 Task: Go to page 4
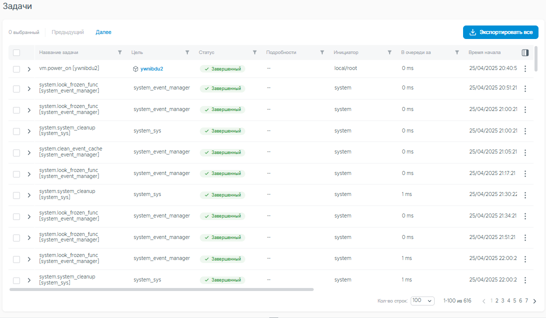[509, 300]
